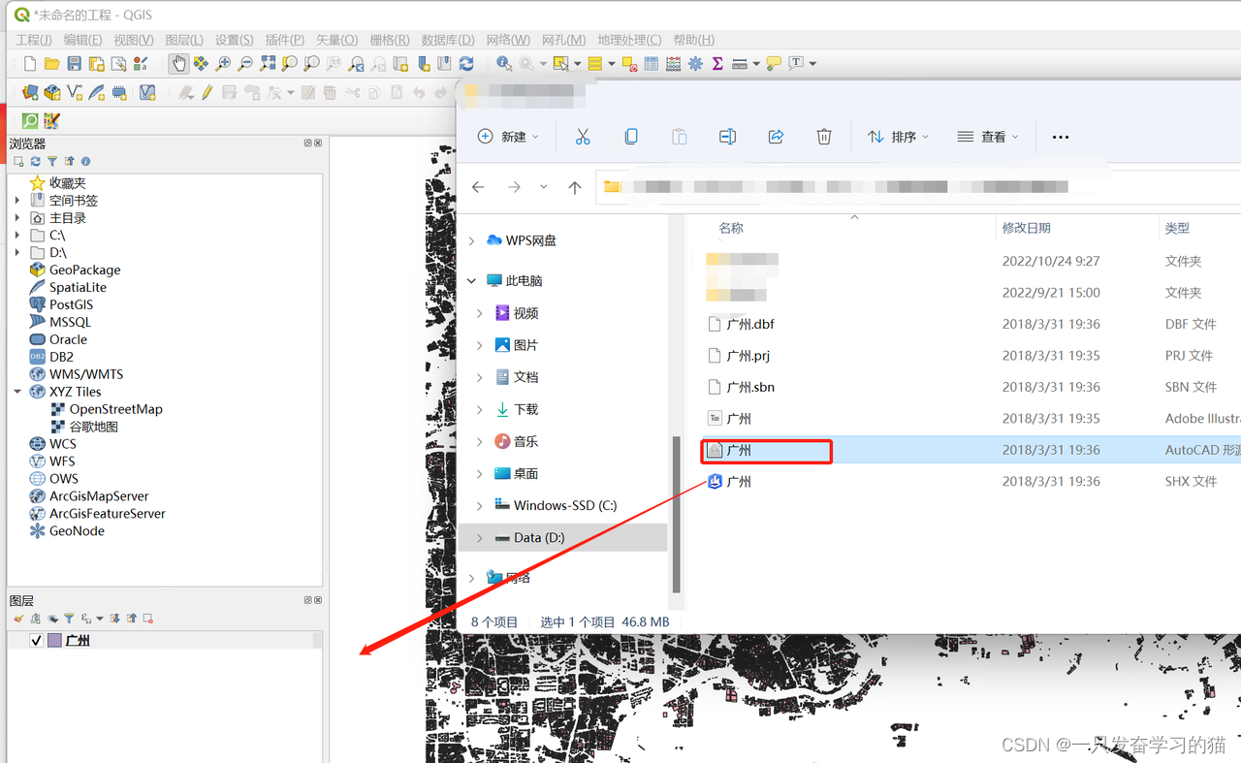Open the 地理处理(C) menu
Image resolution: width=1241 pixels, height=763 pixels.
coord(629,40)
